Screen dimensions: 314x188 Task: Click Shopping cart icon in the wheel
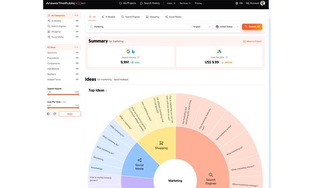[161, 142]
